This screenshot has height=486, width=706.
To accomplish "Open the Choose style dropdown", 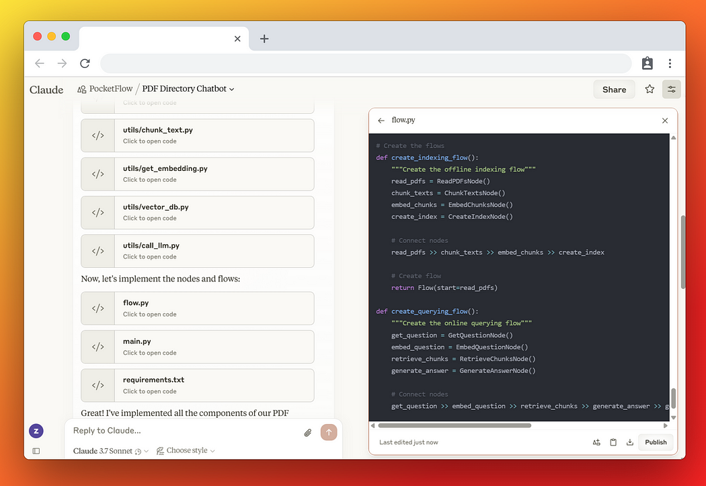I will pos(186,450).
